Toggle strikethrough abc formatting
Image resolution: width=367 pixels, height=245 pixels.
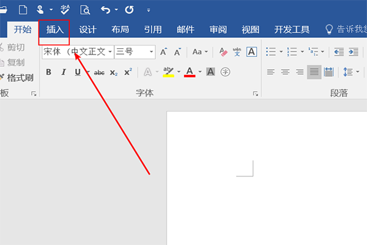coord(99,73)
